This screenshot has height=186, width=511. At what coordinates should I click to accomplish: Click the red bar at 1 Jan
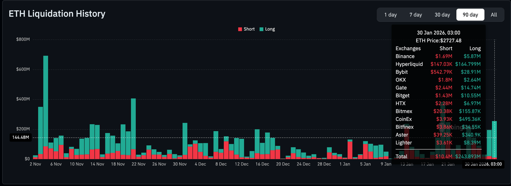tap(350, 150)
